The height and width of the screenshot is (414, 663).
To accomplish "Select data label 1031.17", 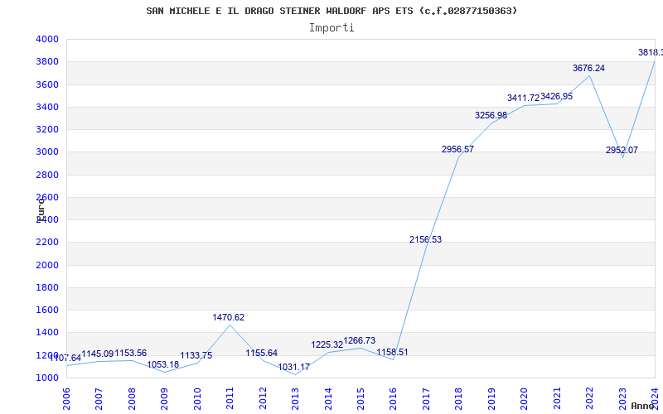I will click(294, 367).
